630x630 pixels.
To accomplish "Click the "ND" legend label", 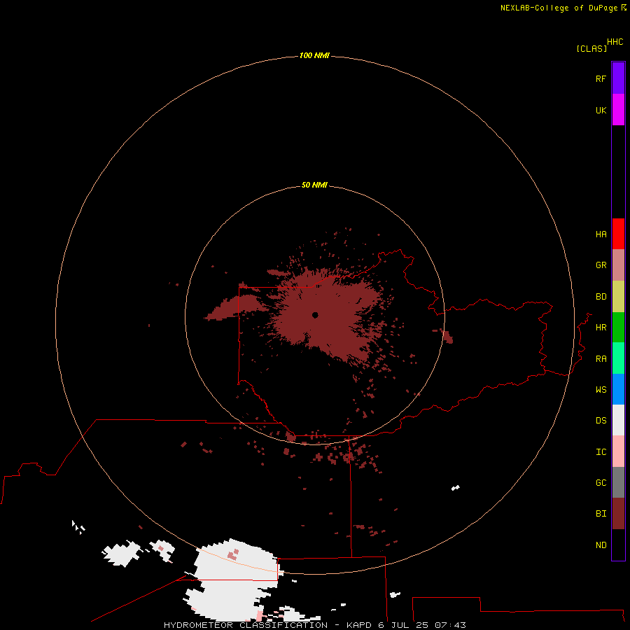I will 601,545.
